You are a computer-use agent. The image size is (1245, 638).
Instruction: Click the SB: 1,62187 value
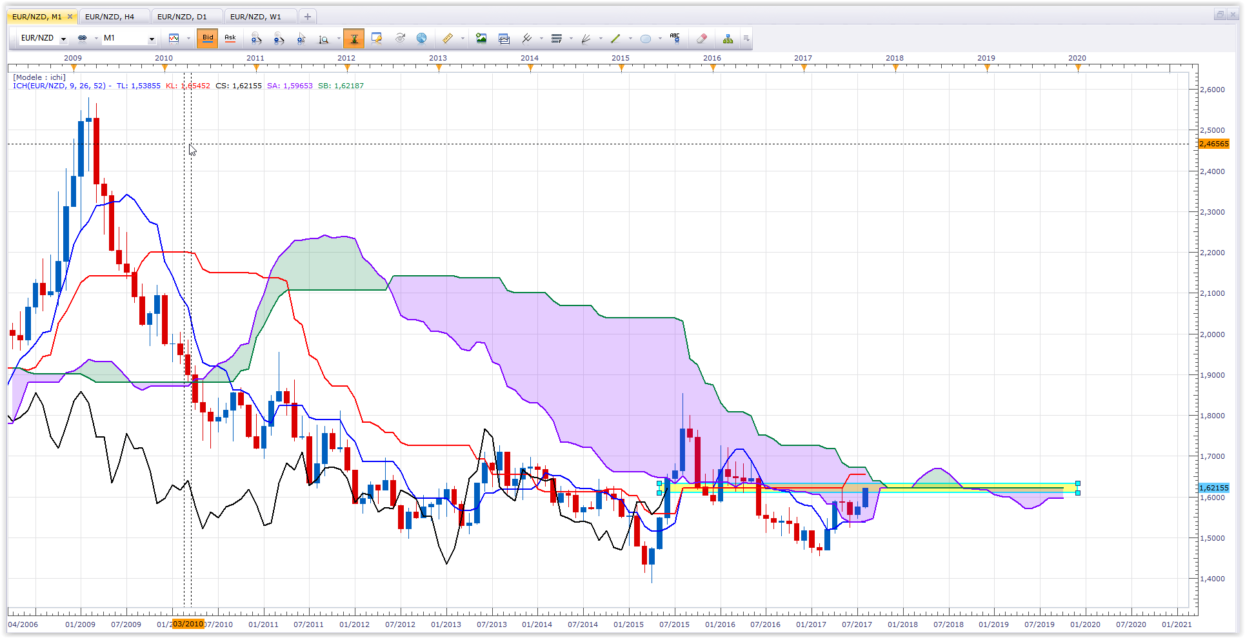[x=341, y=86]
